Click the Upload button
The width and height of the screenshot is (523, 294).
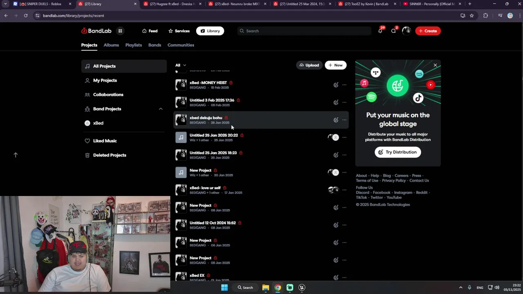pyautogui.click(x=309, y=65)
